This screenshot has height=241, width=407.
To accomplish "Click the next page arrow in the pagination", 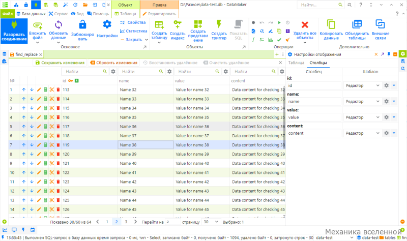I will pos(135,222).
